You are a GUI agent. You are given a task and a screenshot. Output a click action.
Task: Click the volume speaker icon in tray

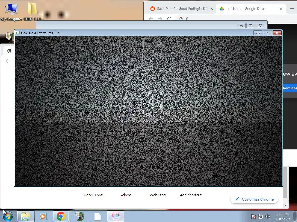point(267,217)
